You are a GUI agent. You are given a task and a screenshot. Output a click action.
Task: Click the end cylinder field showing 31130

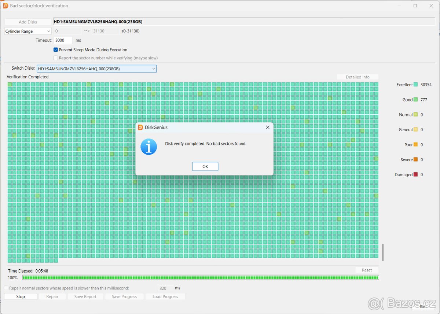point(105,31)
